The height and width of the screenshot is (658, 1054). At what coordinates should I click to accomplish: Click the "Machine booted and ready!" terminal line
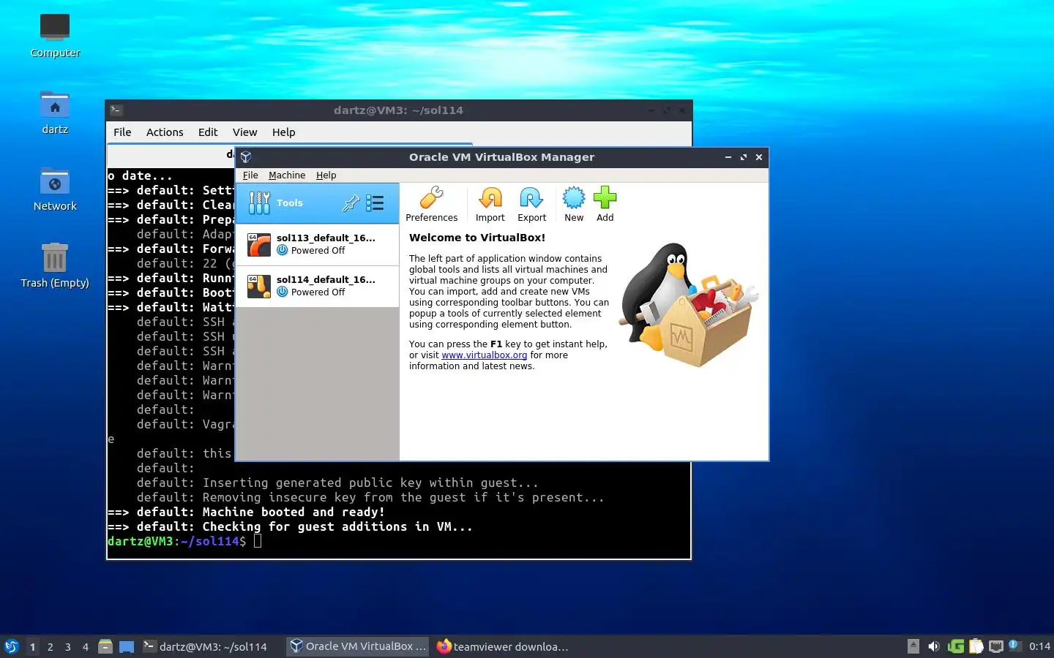click(246, 512)
